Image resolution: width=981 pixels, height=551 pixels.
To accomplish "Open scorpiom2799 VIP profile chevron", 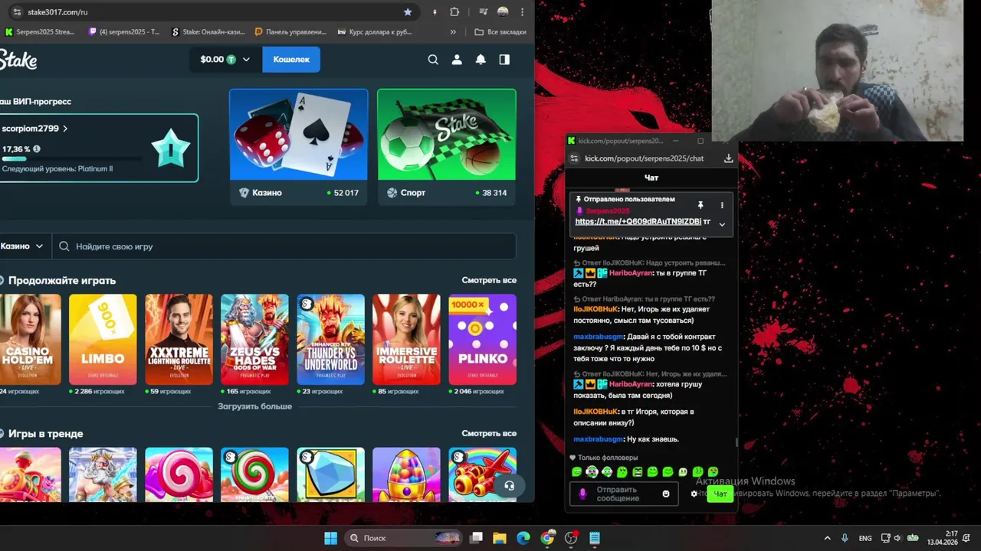I will point(65,129).
